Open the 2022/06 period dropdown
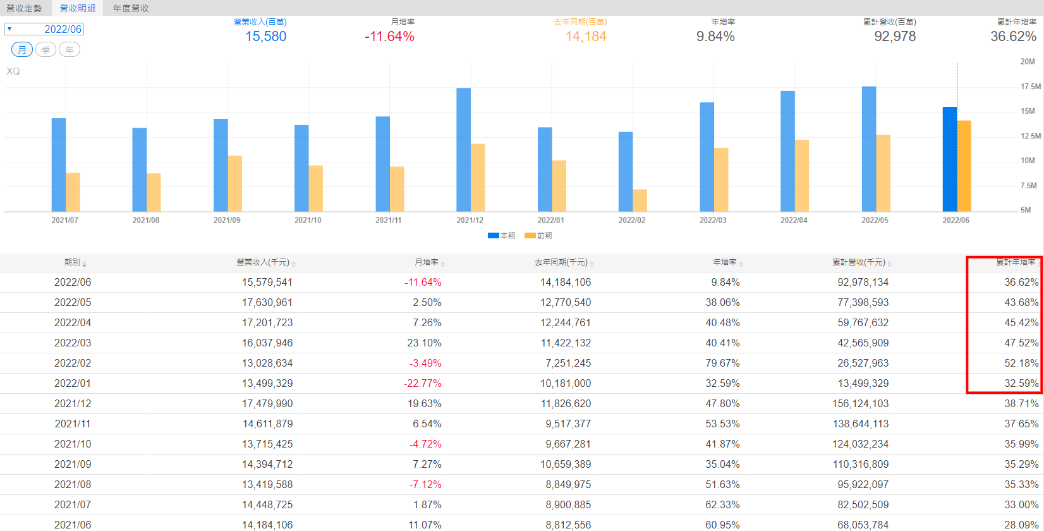The width and height of the screenshot is (1044, 531). tap(44, 29)
